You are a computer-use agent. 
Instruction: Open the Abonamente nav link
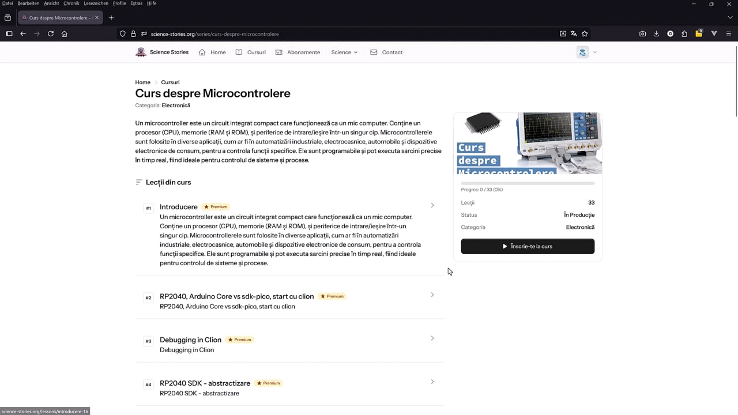pos(298,52)
